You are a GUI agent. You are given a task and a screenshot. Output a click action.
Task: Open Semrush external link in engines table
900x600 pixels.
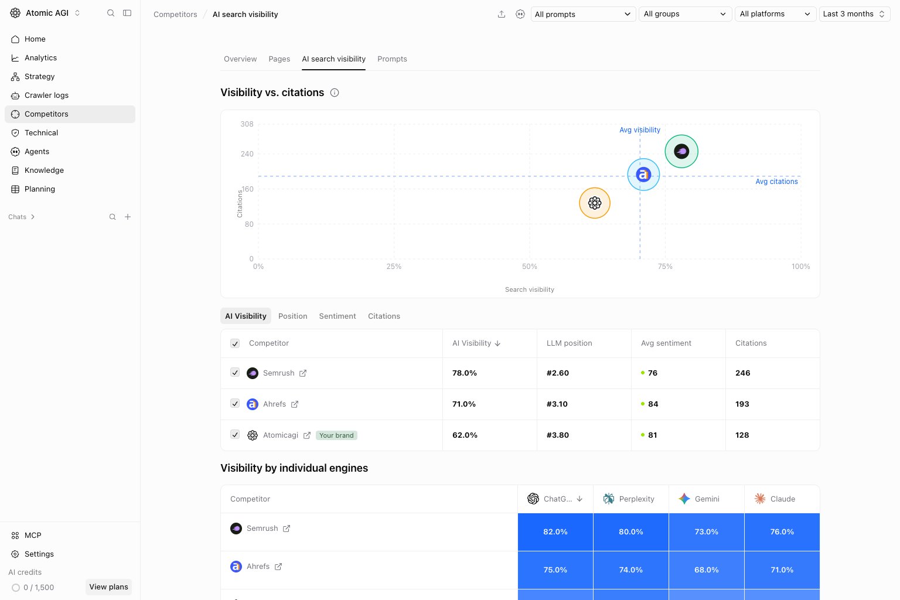(x=287, y=529)
